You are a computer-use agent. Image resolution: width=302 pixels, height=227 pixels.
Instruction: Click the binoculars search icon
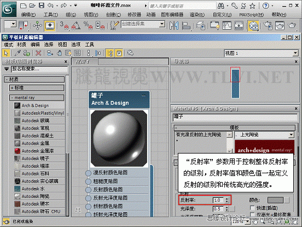click(x=221, y=6)
